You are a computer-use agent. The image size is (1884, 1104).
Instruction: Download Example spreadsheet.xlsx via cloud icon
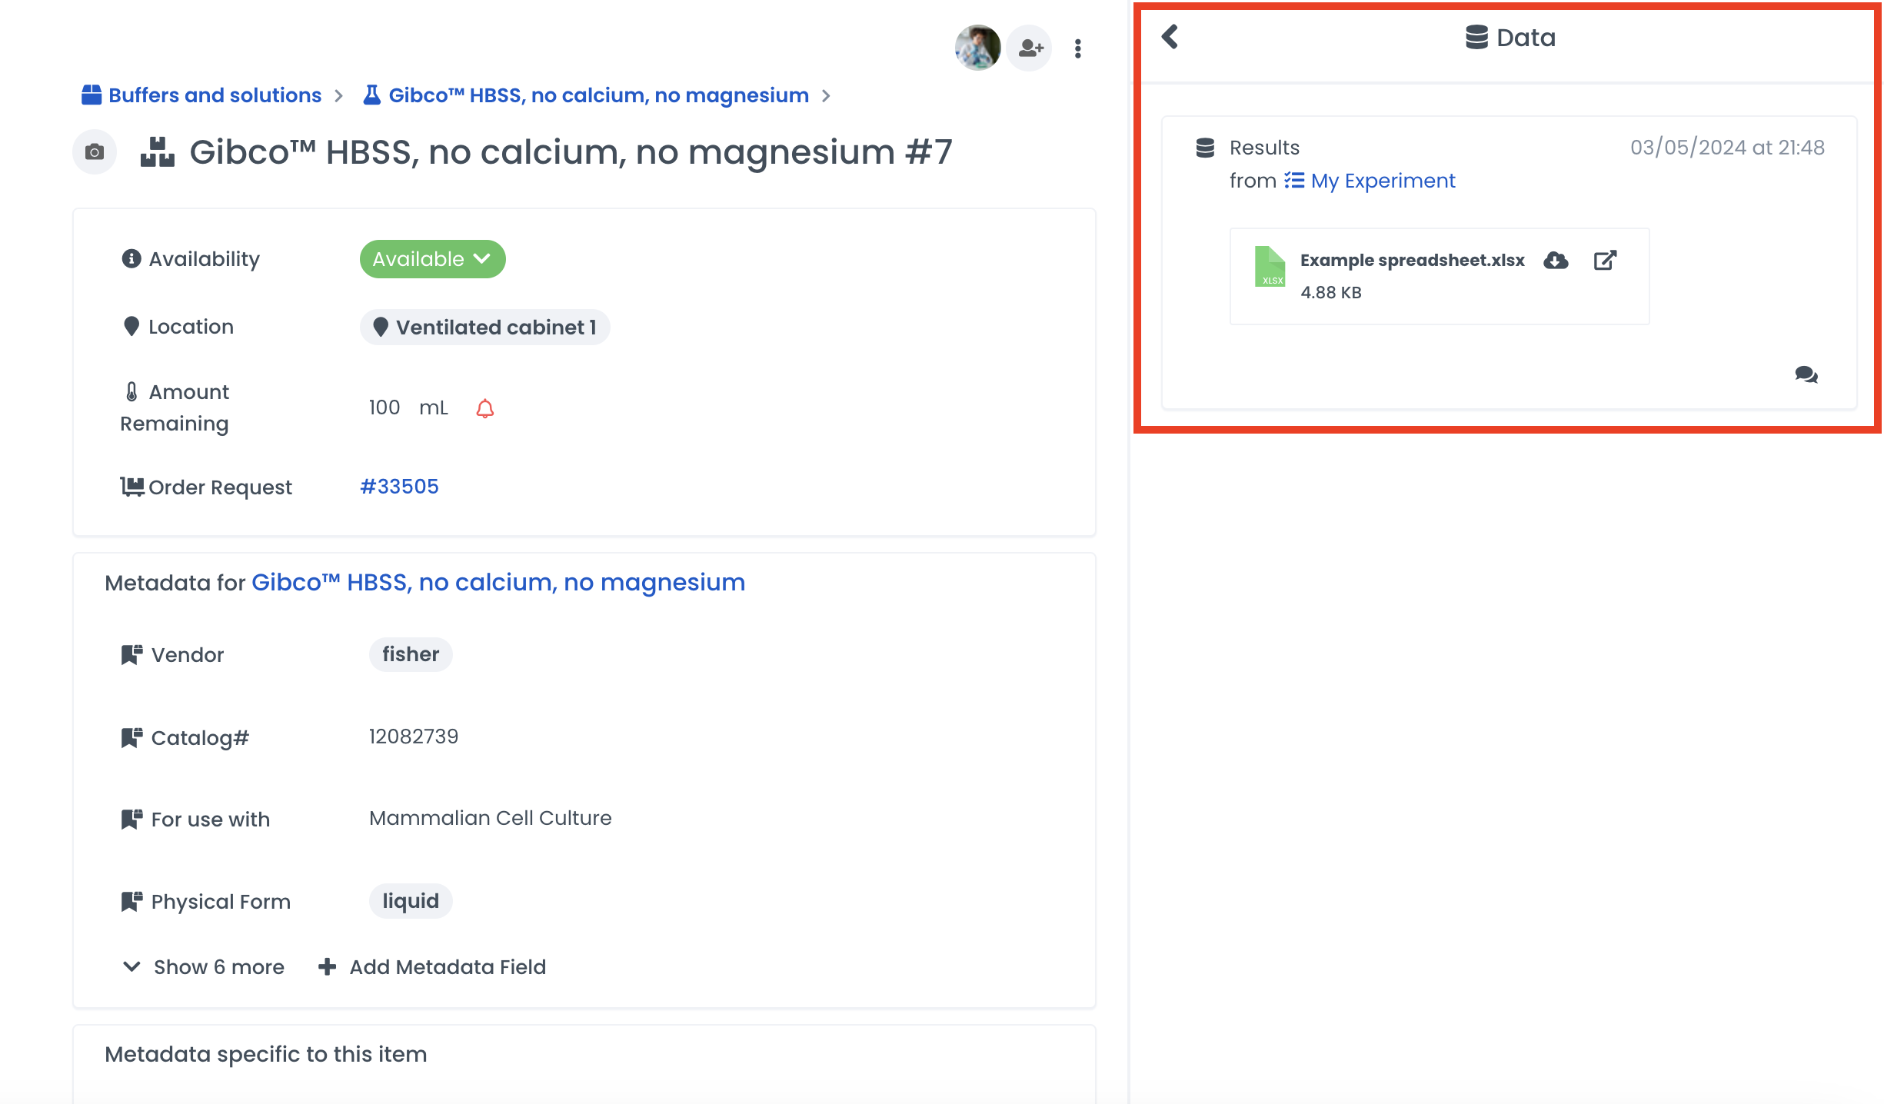click(x=1556, y=261)
